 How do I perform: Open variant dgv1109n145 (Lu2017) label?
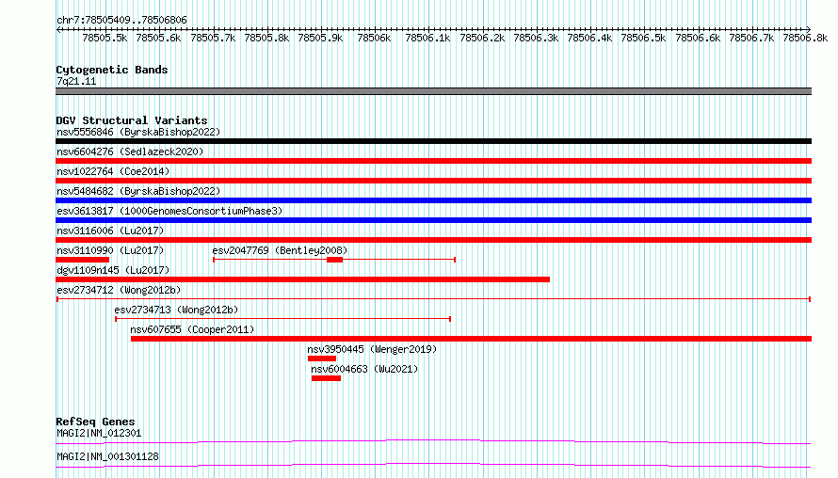113,270
